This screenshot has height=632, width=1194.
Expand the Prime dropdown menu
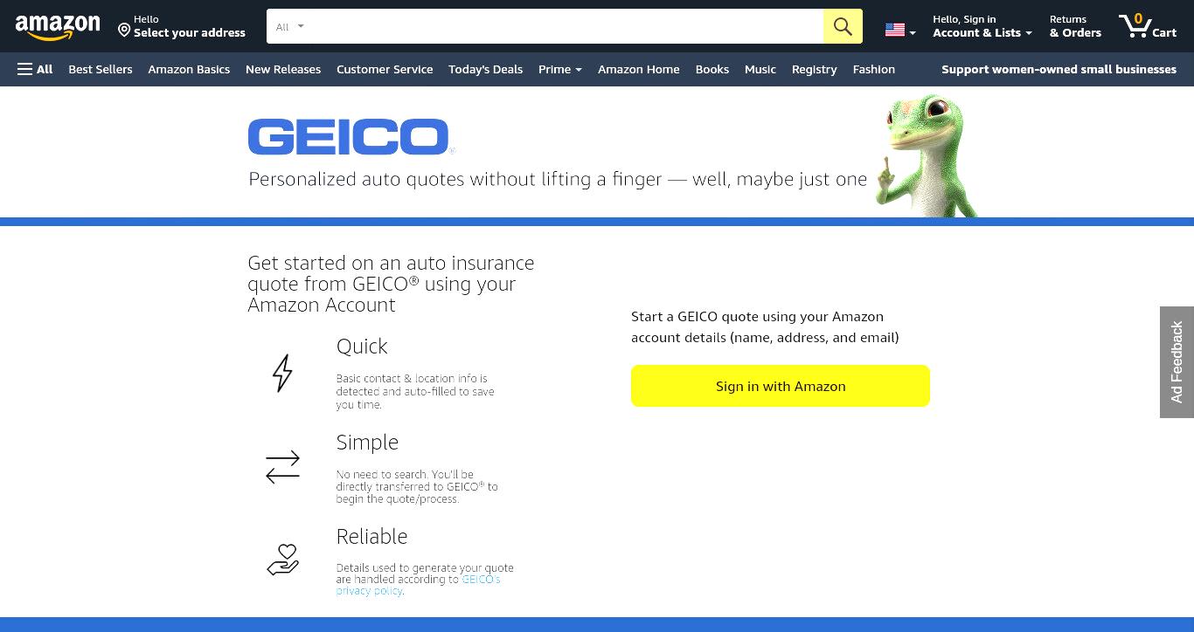(x=560, y=69)
